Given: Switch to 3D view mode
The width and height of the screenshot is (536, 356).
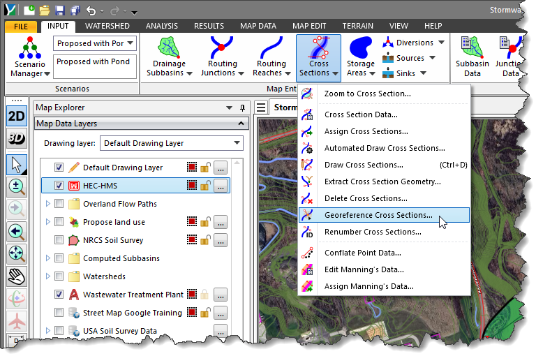Looking at the screenshot, I should click(x=17, y=138).
